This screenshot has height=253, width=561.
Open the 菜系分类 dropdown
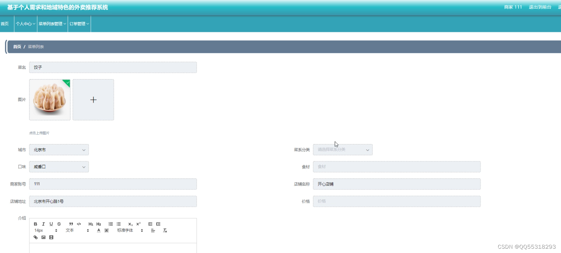[x=343, y=150]
